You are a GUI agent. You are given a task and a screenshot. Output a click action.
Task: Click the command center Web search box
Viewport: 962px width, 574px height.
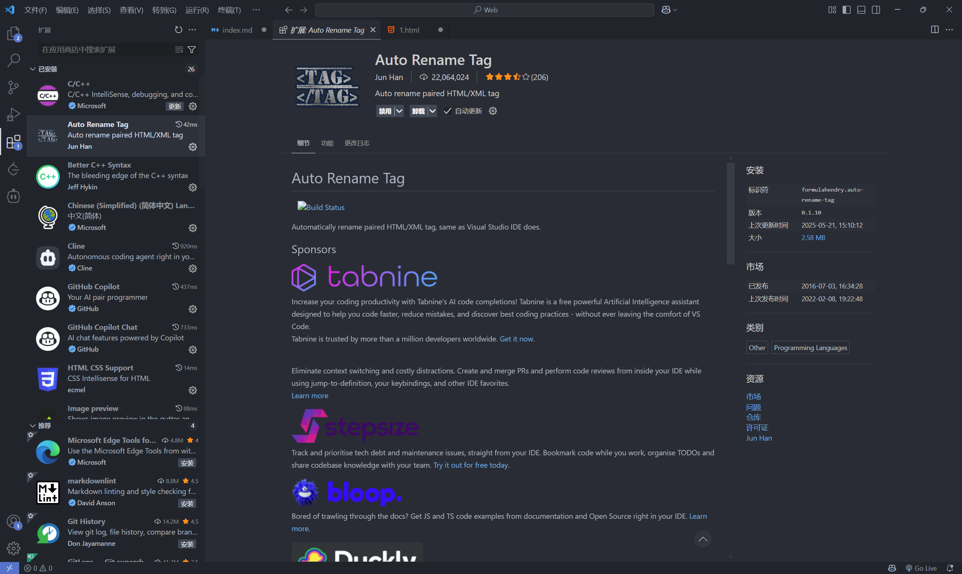click(x=484, y=10)
